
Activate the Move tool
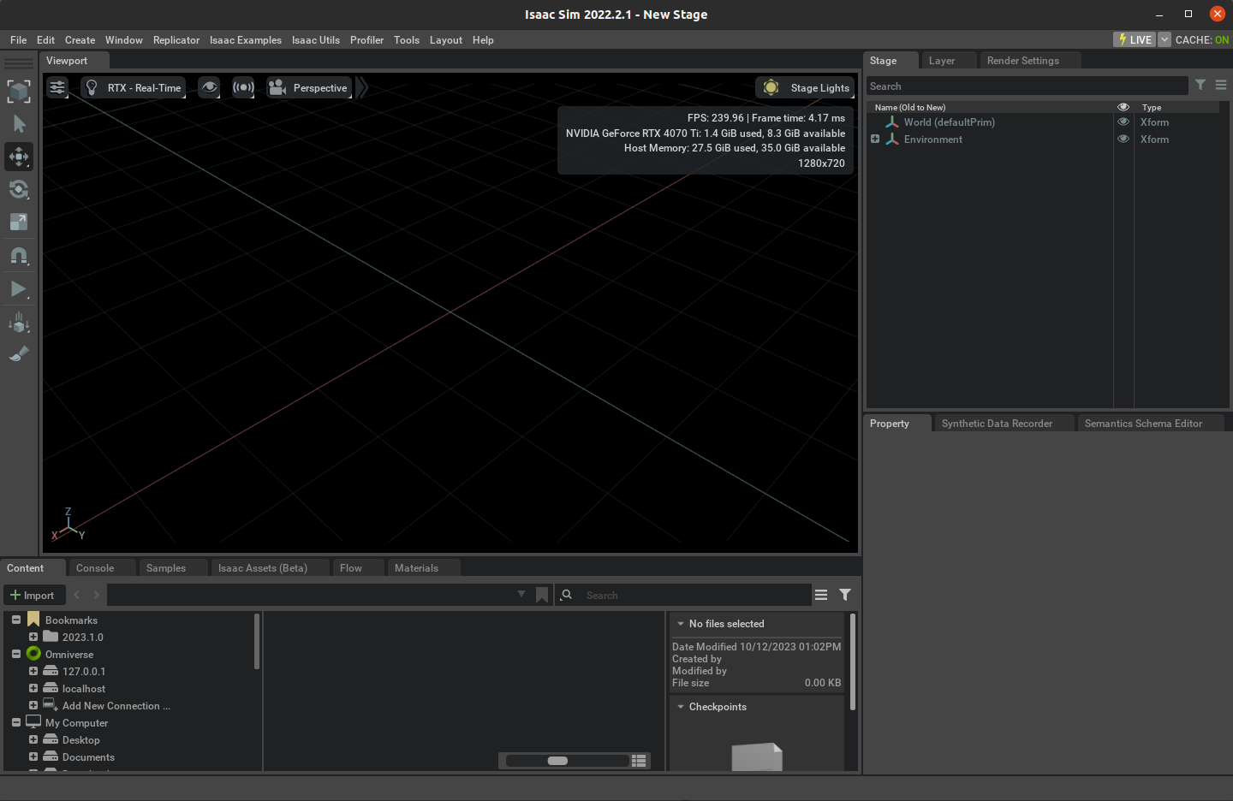(x=19, y=157)
